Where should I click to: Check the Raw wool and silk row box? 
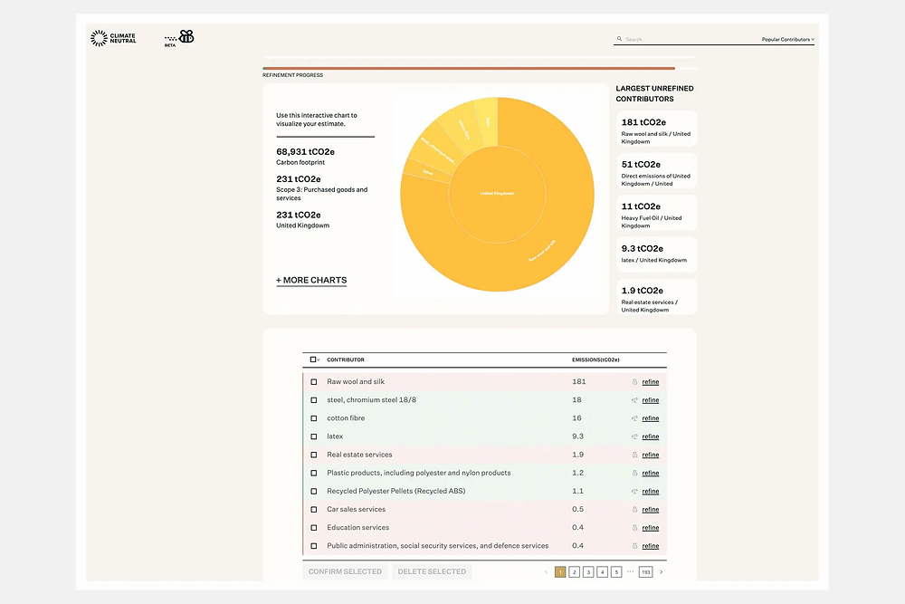tap(314, 381)
